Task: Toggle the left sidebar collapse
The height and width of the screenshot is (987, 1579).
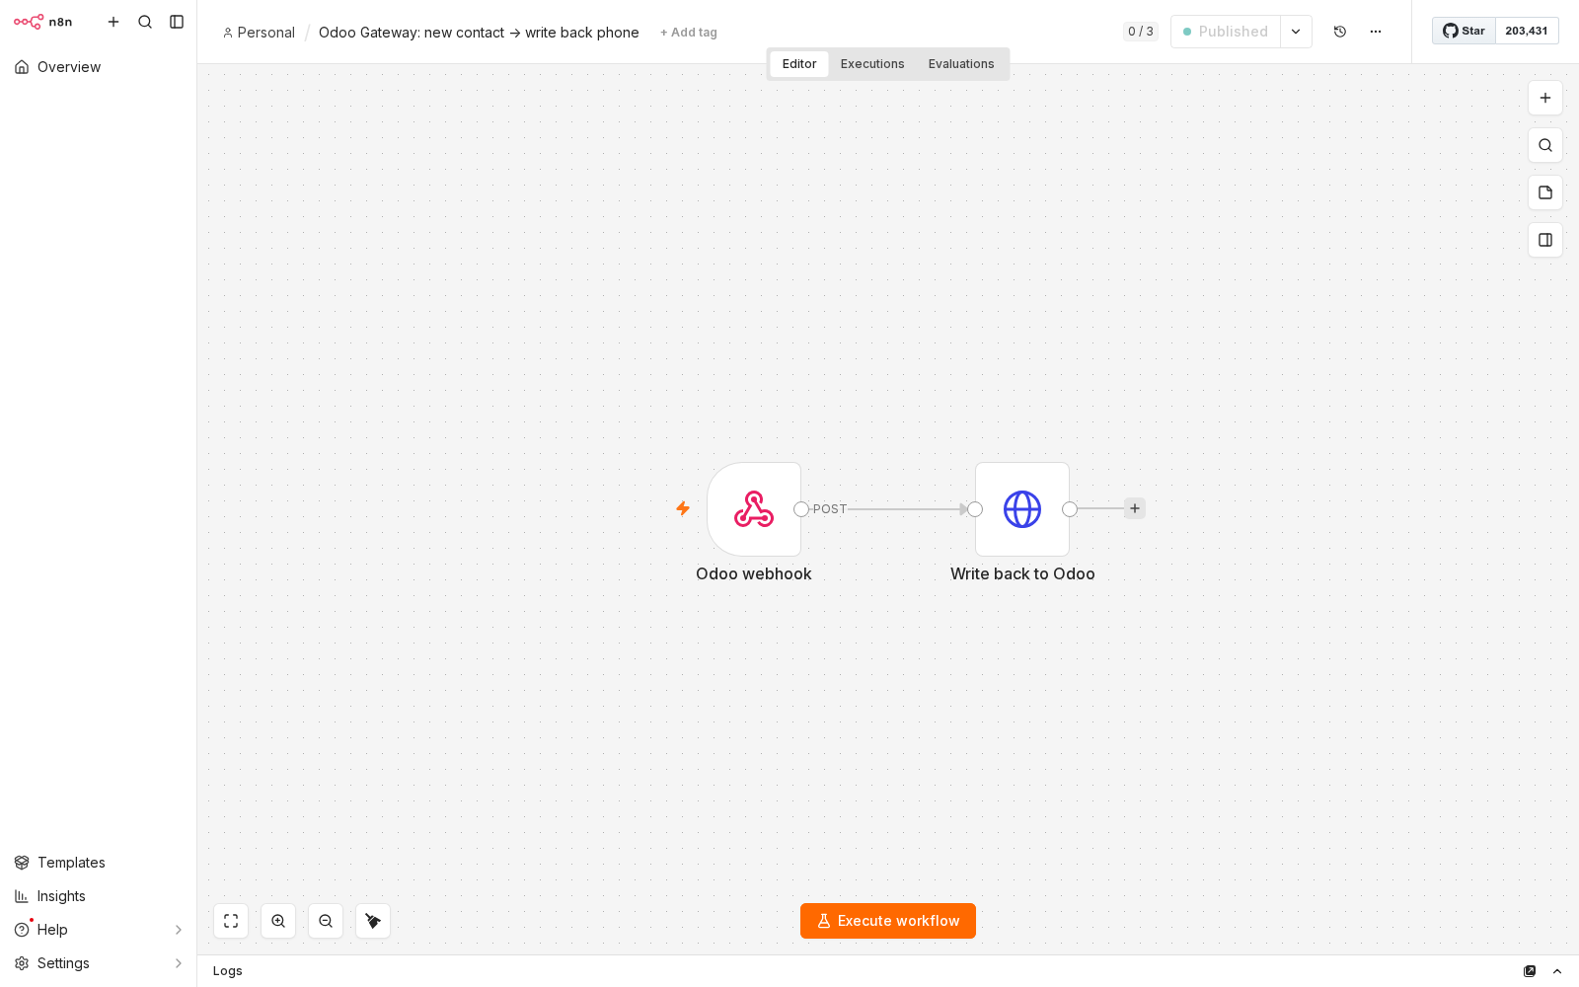Action: tap(177, 22)
